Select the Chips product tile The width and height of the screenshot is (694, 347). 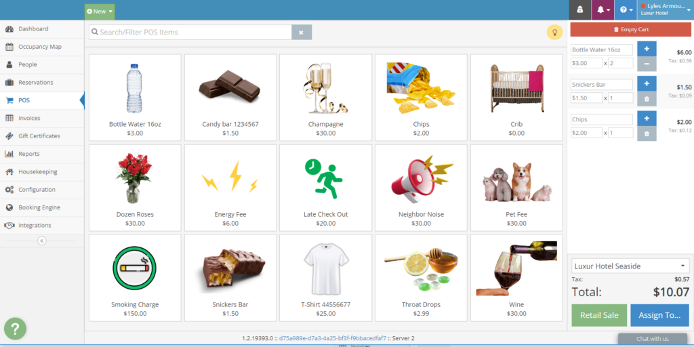[x=421, y=97]
